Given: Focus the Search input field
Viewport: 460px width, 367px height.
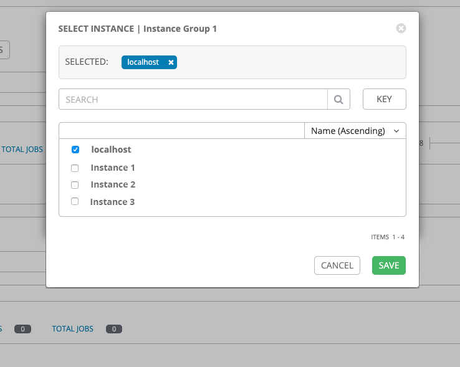Looking at the screenshot, I should click(193, 99).
